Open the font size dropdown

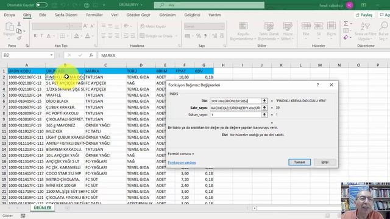pyautogui.click(x=80, y=26)
